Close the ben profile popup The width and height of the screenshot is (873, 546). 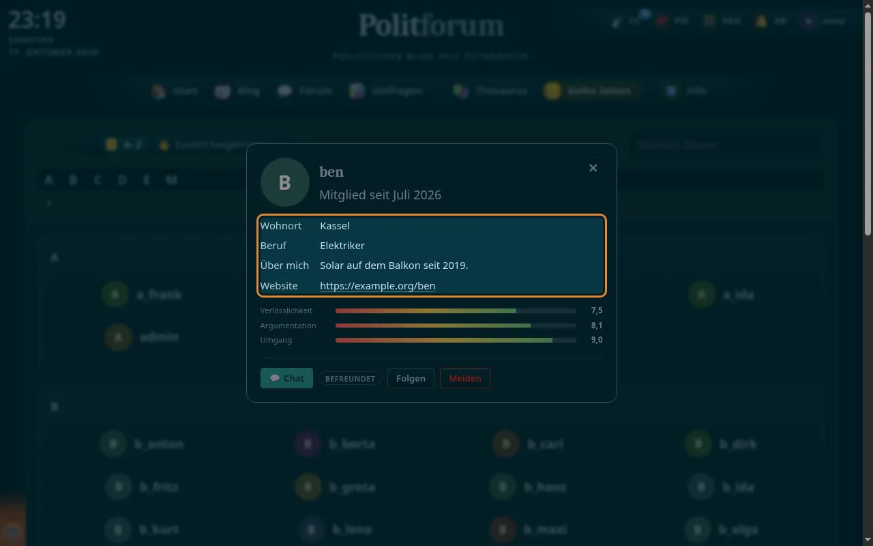tap(593, 168)
